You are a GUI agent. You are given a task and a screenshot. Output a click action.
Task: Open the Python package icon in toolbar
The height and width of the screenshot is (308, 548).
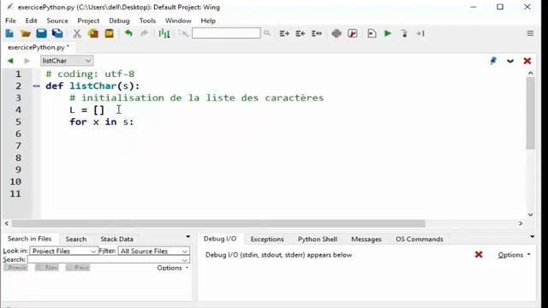(337, 33)
